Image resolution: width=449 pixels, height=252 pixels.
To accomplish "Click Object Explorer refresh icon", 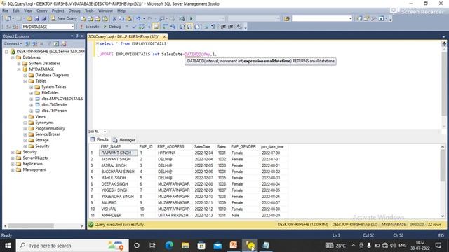I will (56, 43).
